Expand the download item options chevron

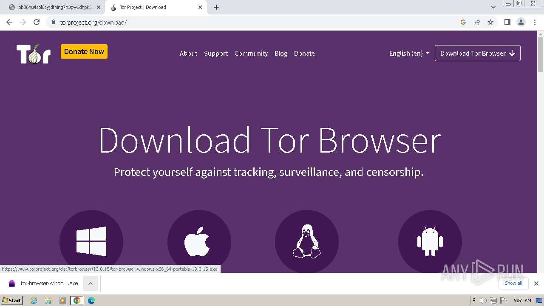click(91, 283)
